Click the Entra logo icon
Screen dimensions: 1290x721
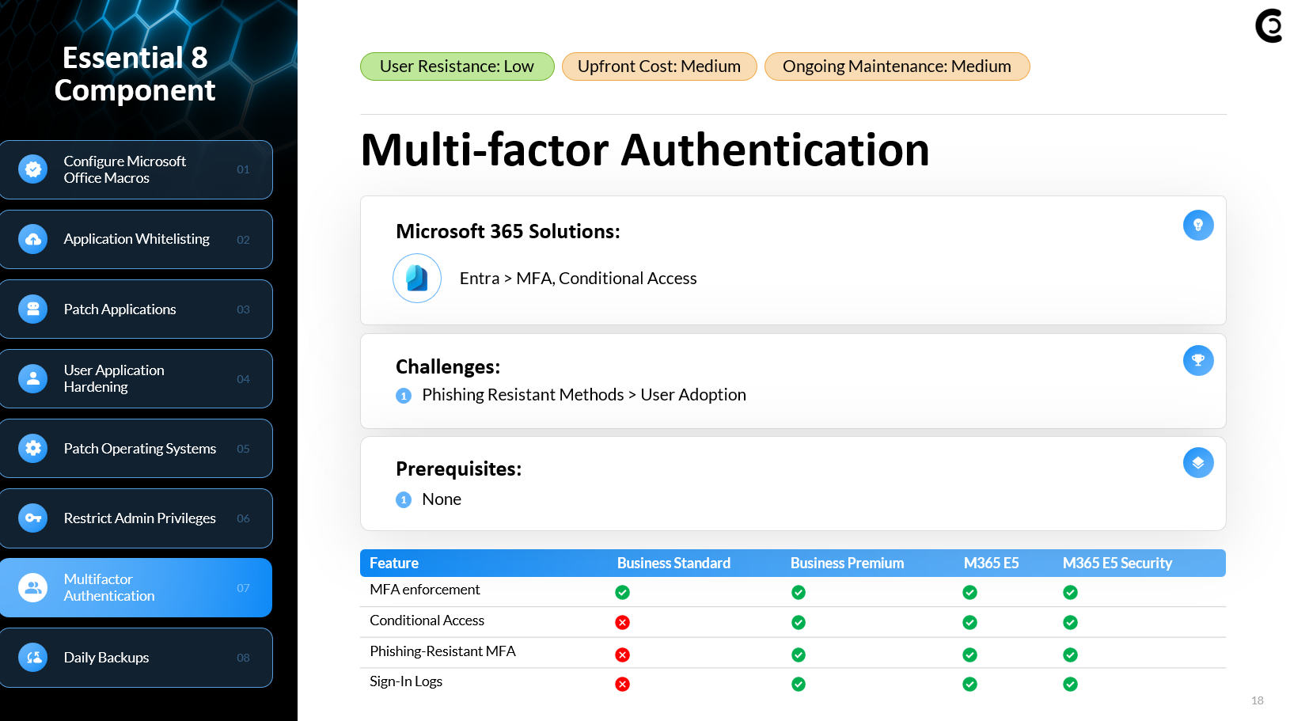pos(417,278)
